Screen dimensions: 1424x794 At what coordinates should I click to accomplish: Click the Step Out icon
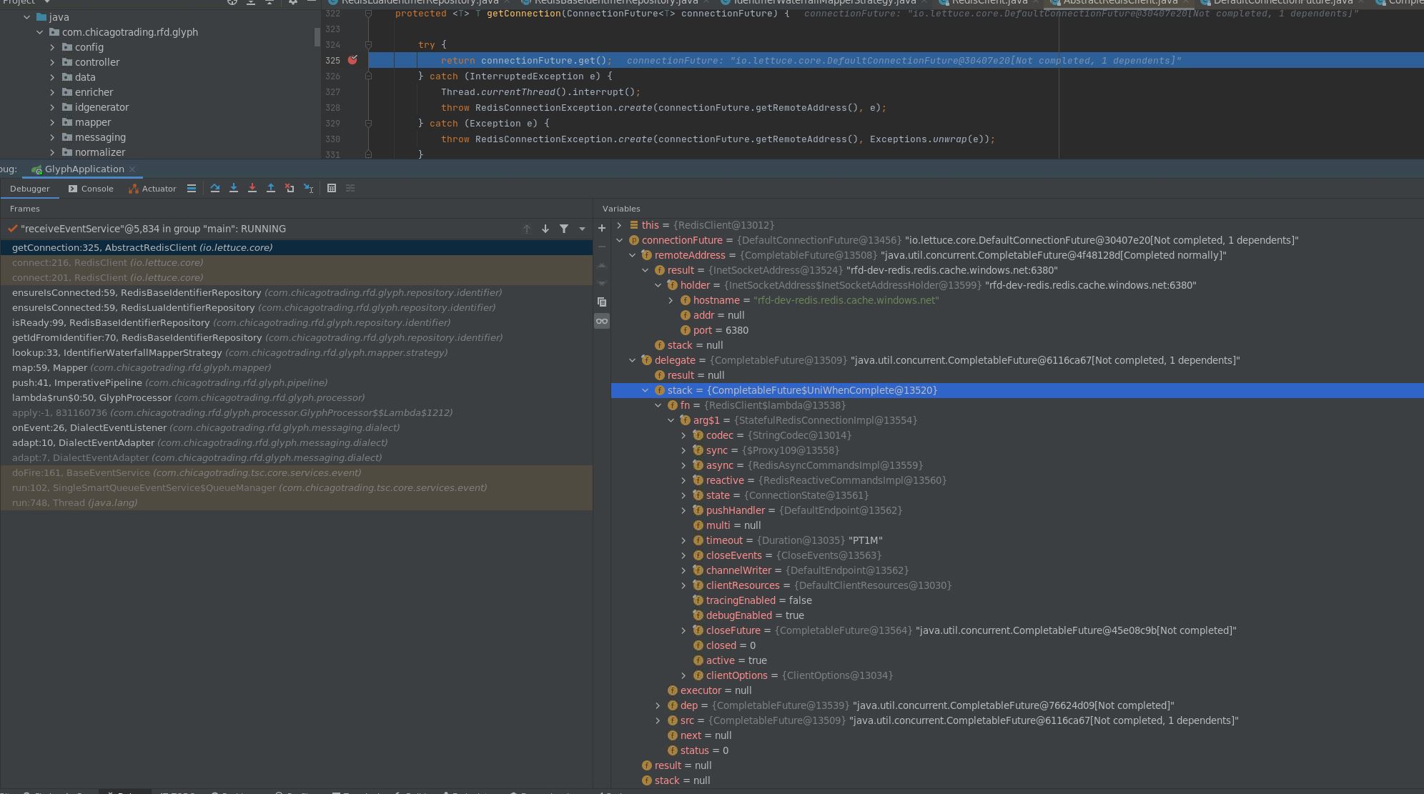tap(271, 188)
